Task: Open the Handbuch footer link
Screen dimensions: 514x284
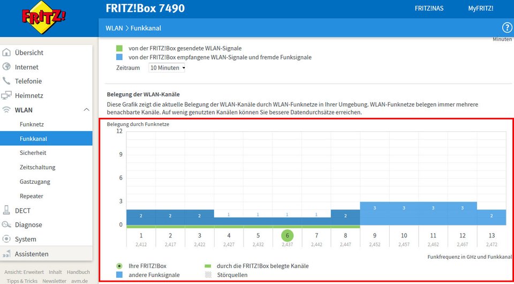Action: pyautogui.click(x=78, y=272)
